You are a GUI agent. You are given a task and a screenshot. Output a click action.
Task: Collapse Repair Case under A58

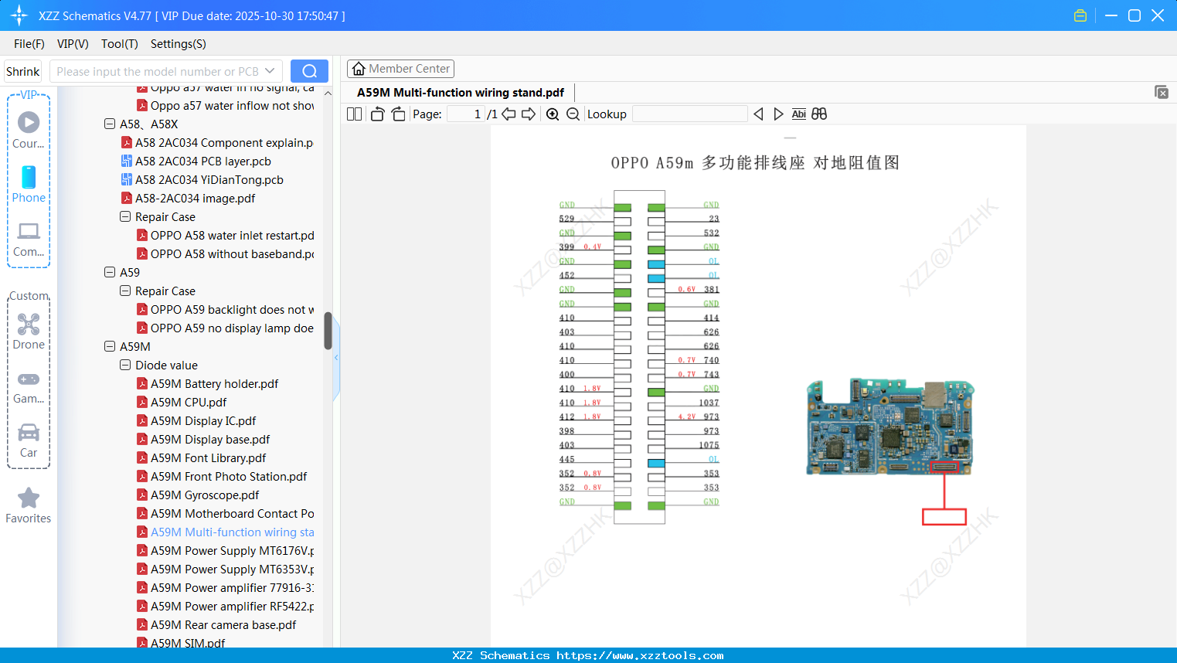point(125,216)
